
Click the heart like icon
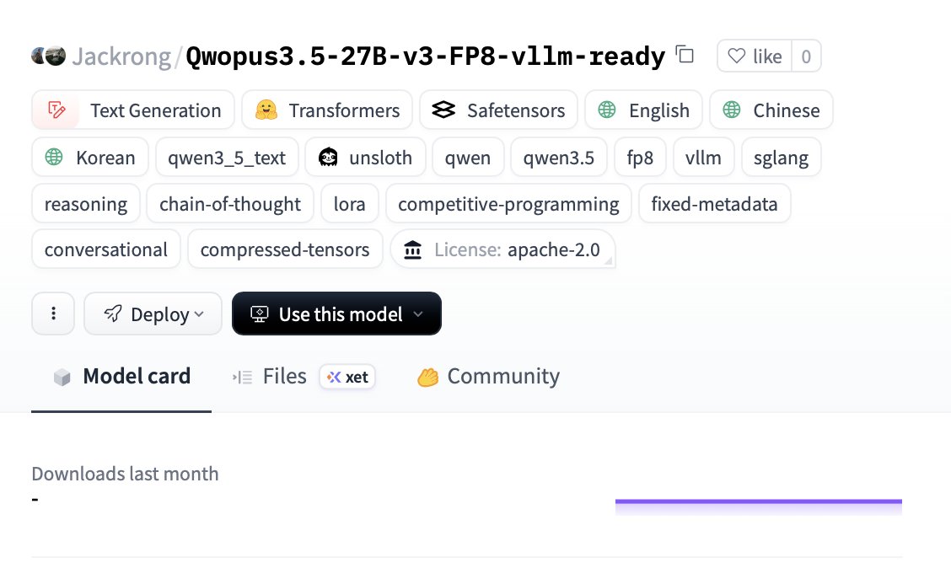click(736, 56)
